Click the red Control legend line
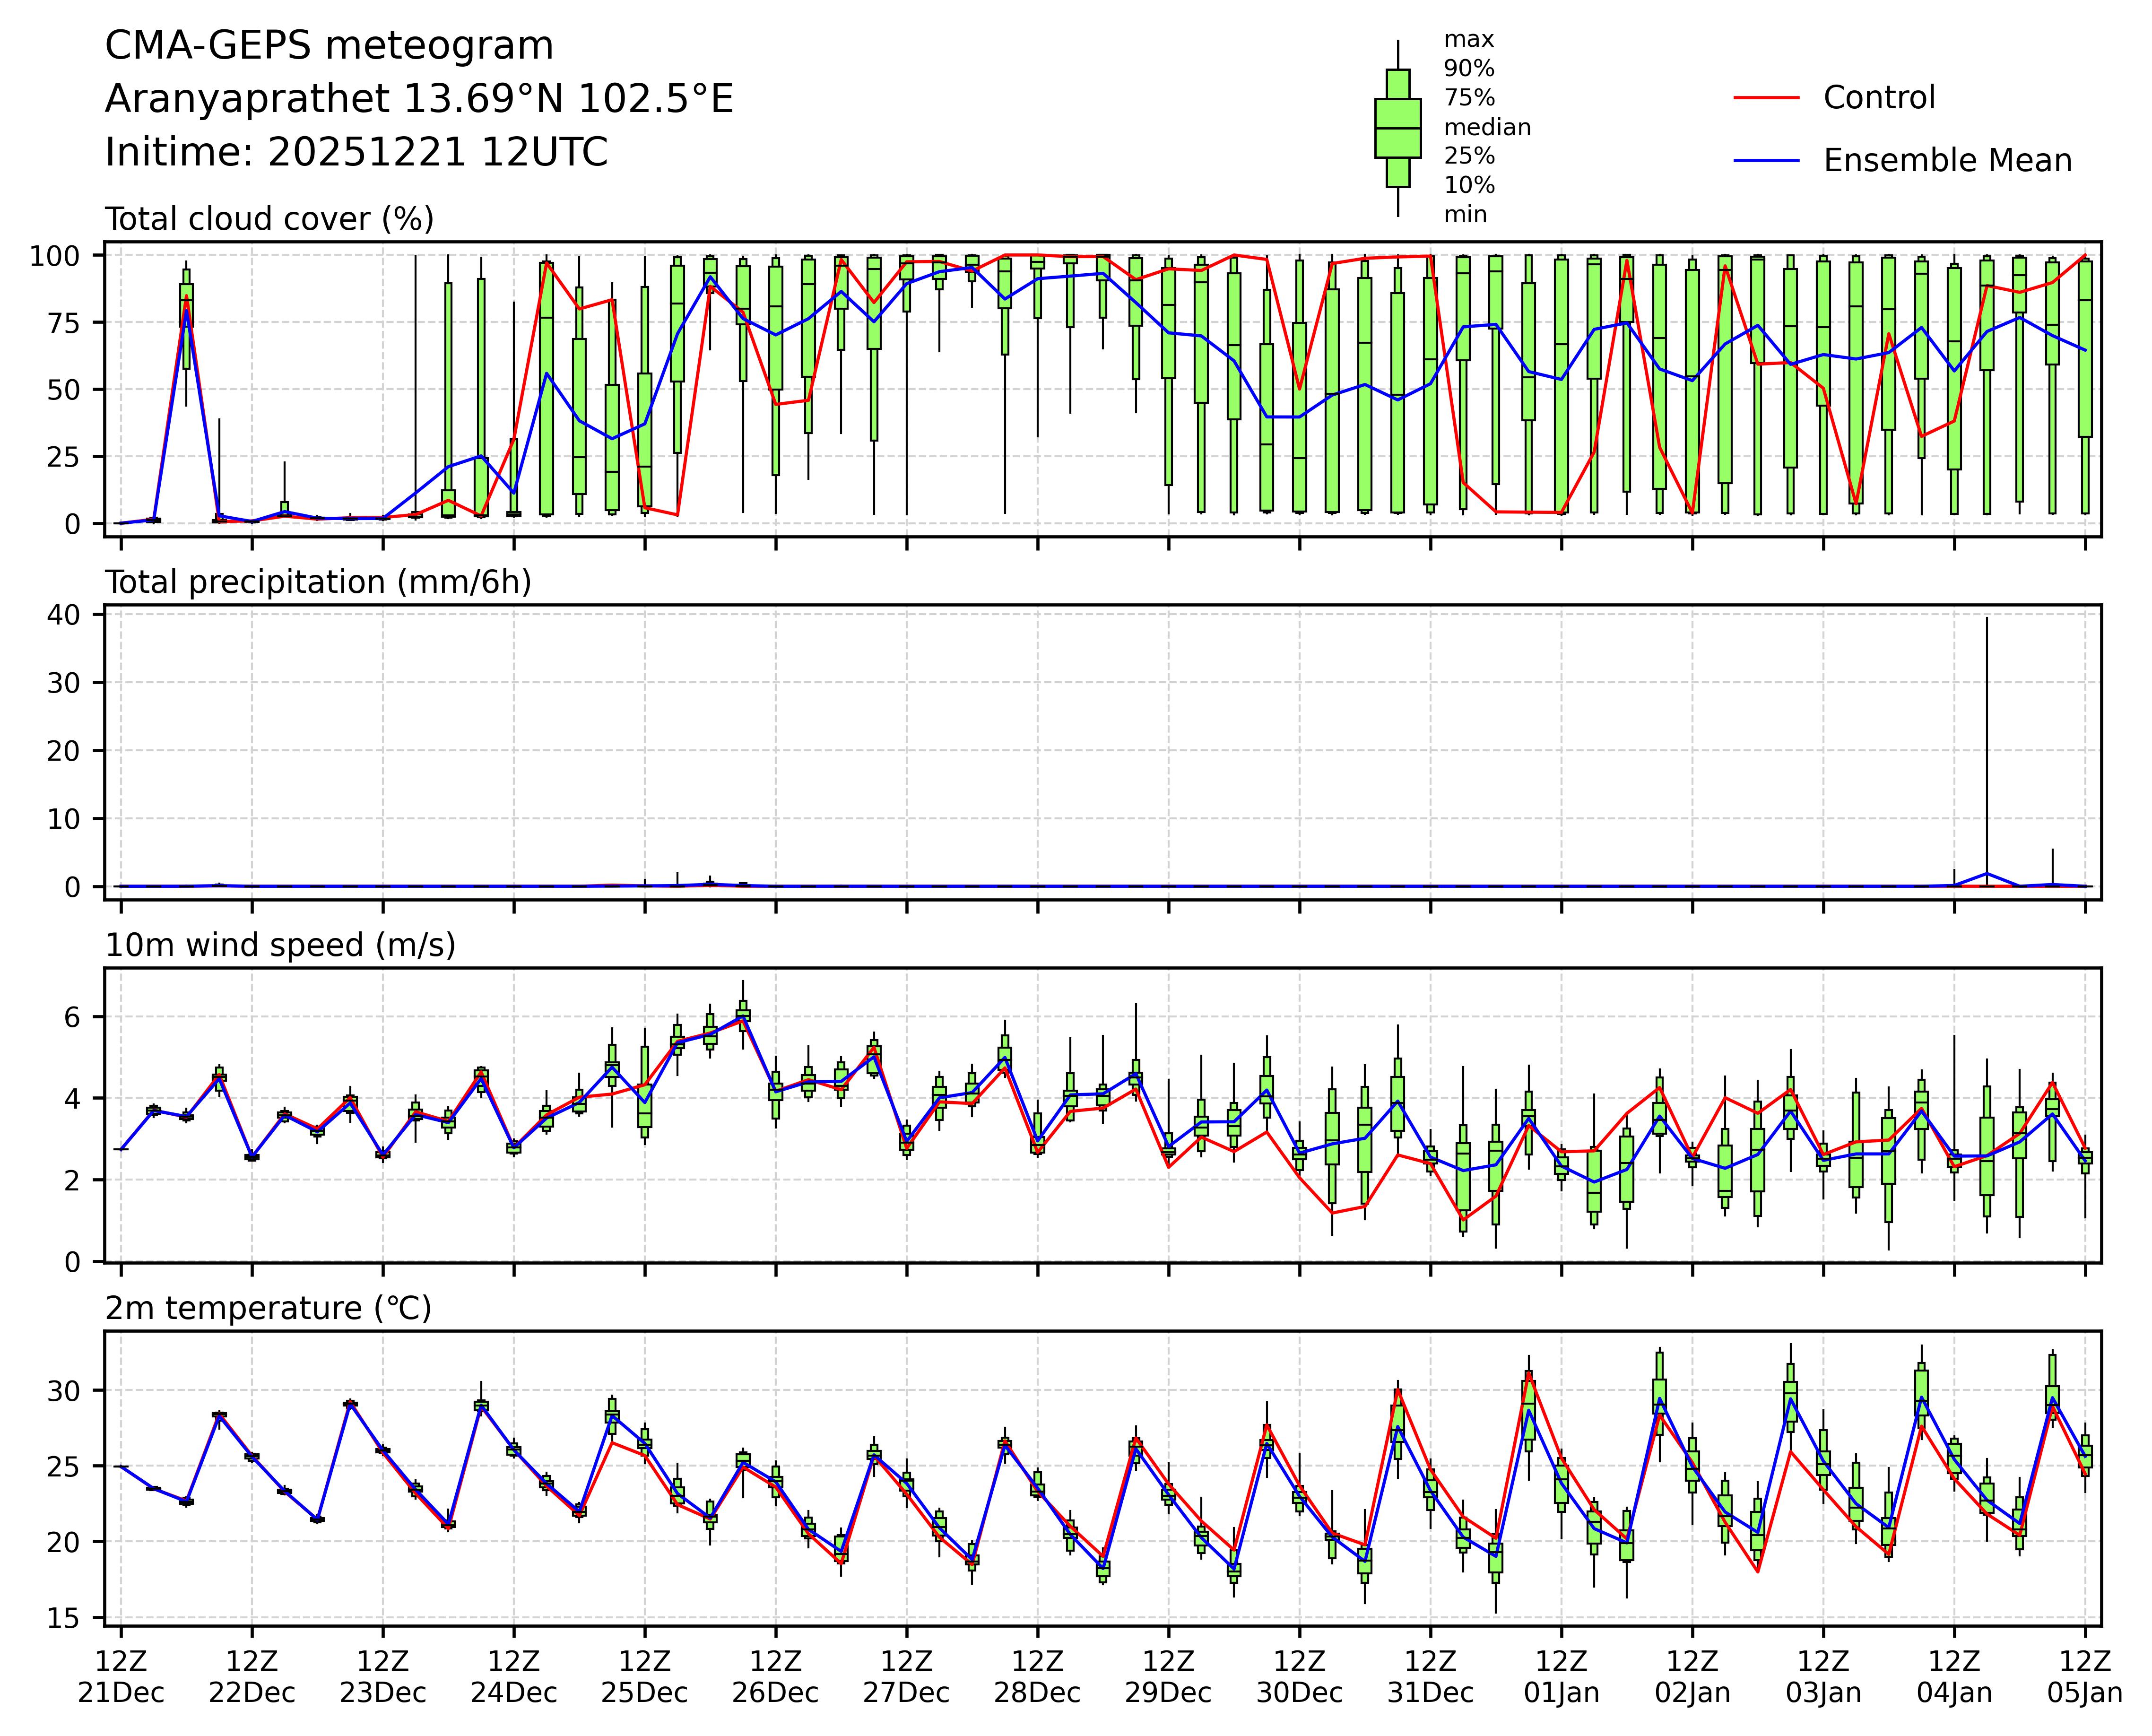 point(1766,98)
